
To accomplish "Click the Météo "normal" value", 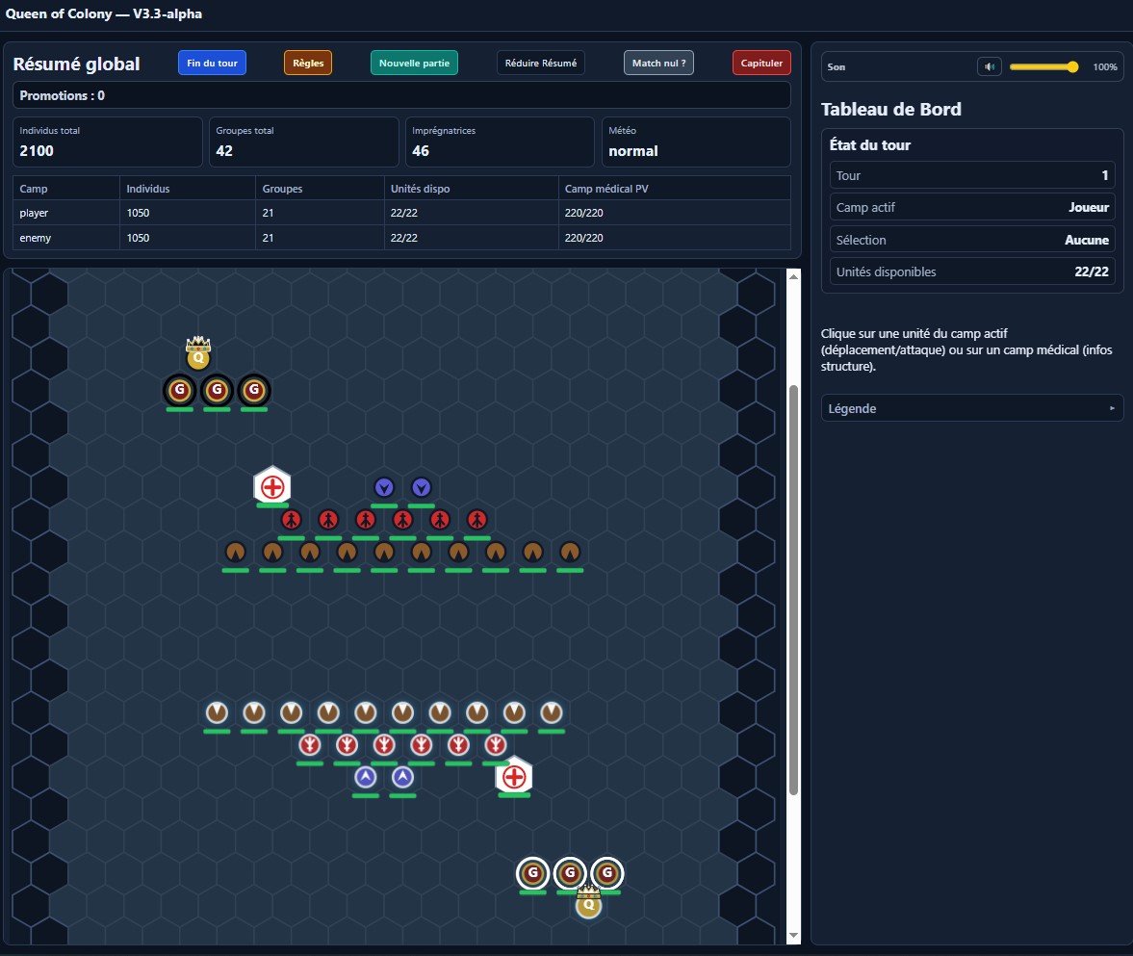I will (633, 151).
